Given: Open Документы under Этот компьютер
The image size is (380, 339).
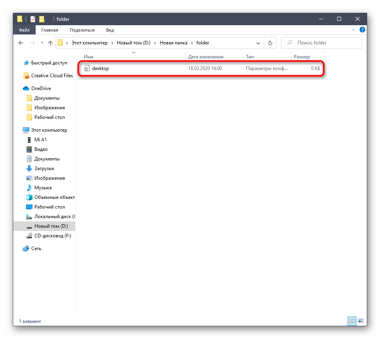Looking at the screenshot, I should click(x=47, y=159).
